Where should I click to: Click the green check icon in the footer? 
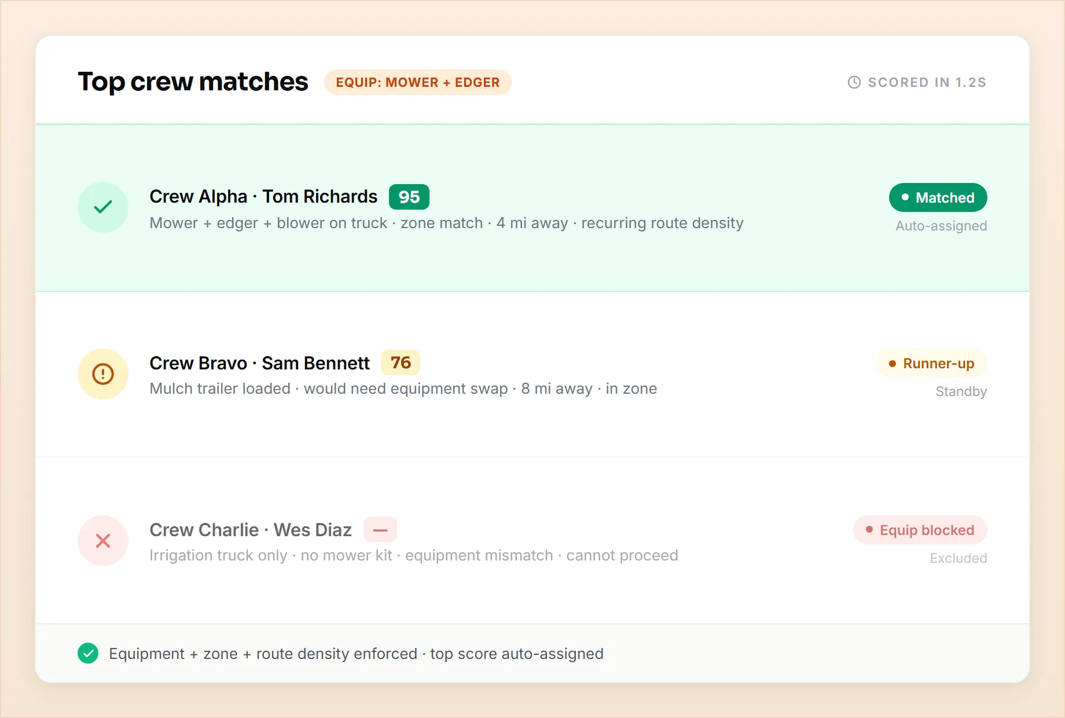[x=88, y=653]
